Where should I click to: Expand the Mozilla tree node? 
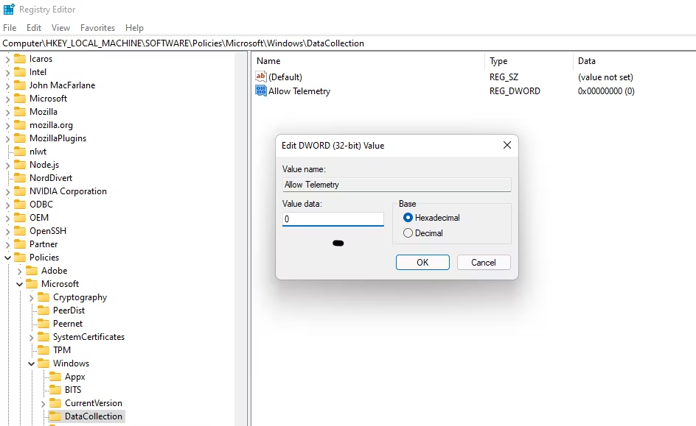[x=7, y=112]
